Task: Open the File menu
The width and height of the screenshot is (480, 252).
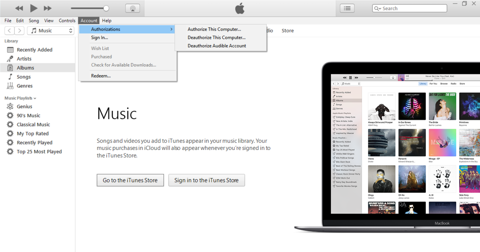Action: click(x=8, y=21)
